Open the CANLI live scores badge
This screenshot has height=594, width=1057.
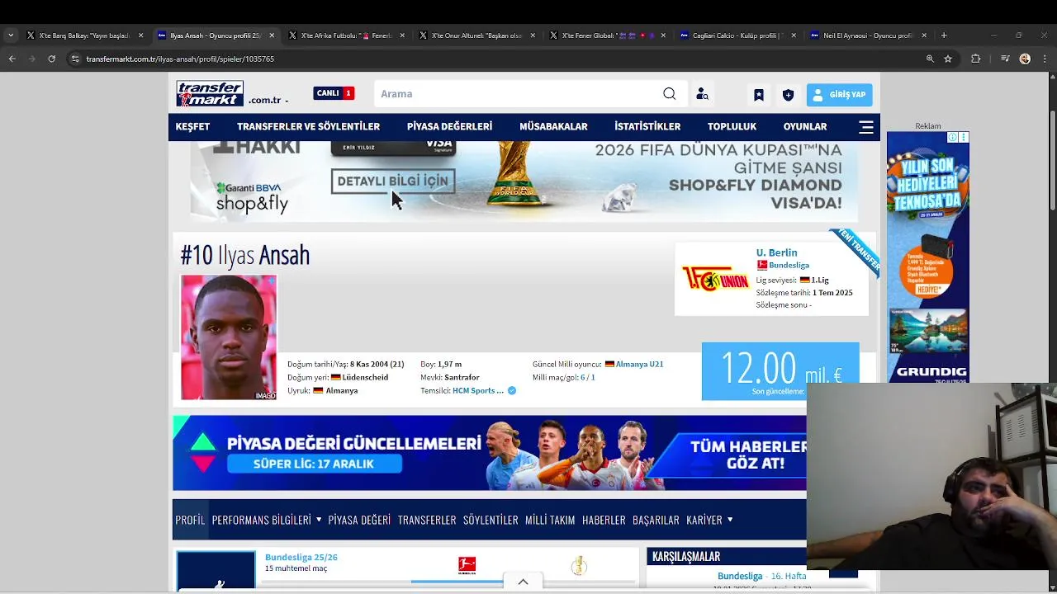[334, 93]
